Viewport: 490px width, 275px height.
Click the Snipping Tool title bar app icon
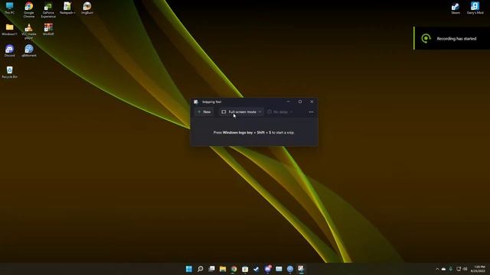(x=196, y=102)
